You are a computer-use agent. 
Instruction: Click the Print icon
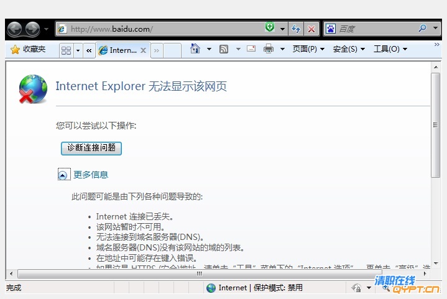click(268, 48)
